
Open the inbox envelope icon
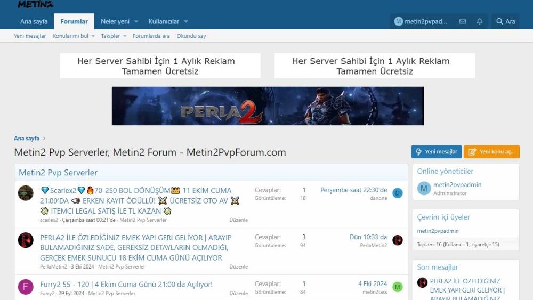click(462, 21)
